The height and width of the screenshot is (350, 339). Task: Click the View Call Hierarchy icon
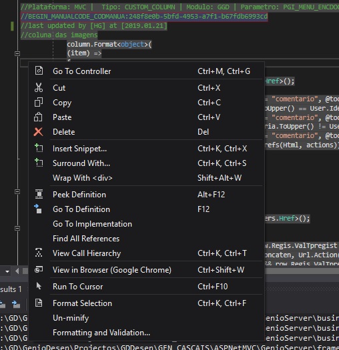[39, 253]
